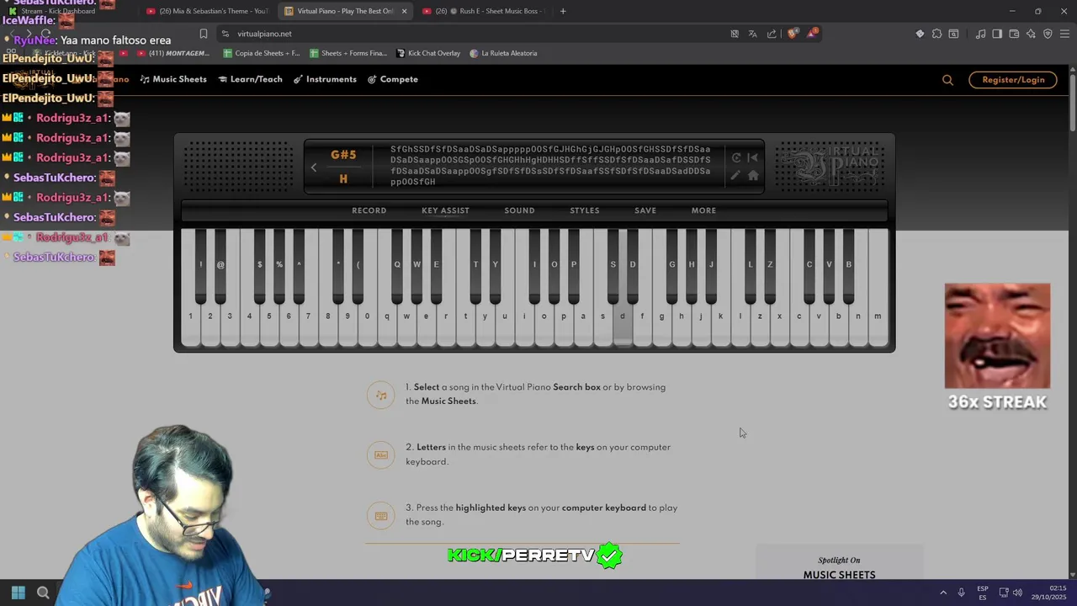This screenshot has width=1077, height=606.
Task: Switch to Rush E Sheet Music Boss tab
Action: 484,11
